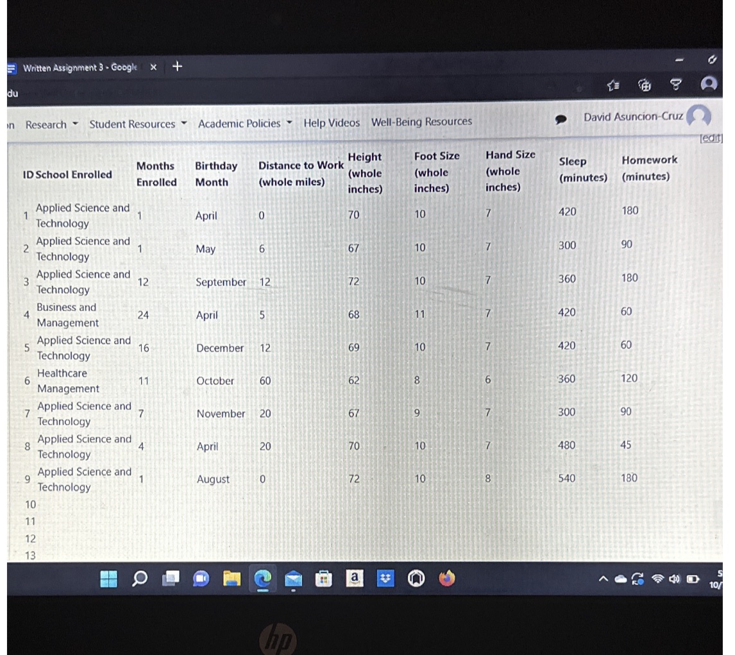Open Dropbox from the taskbar
735x655 pixels.
tap(385, 578)
